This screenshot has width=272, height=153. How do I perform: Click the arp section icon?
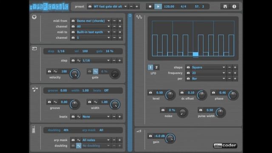[34, 130]
